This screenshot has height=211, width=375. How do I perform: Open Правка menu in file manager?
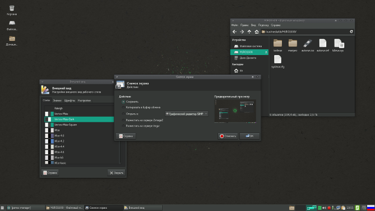point(244,25)
